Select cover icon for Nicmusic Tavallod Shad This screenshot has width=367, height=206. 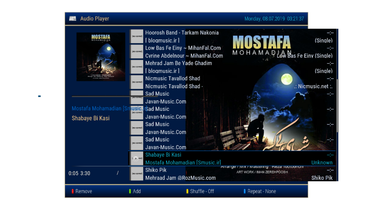pos(137,82)
